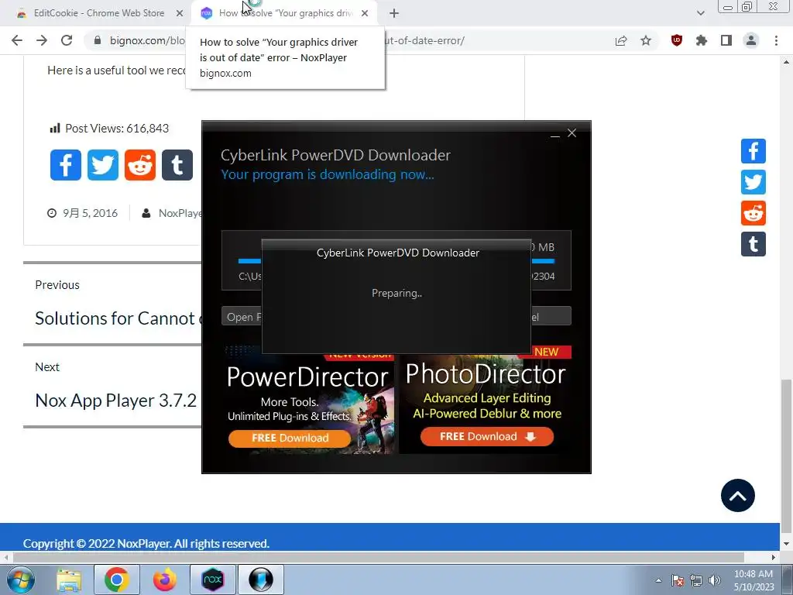This screenshot has width=793, height=595.
Task: Open a new tab with plus button
Action: click(x=394, y=13)
